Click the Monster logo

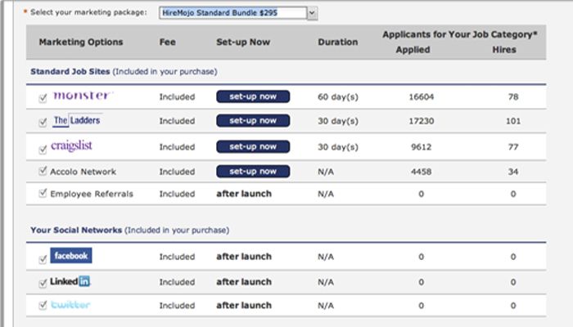(x=82, y=96)
